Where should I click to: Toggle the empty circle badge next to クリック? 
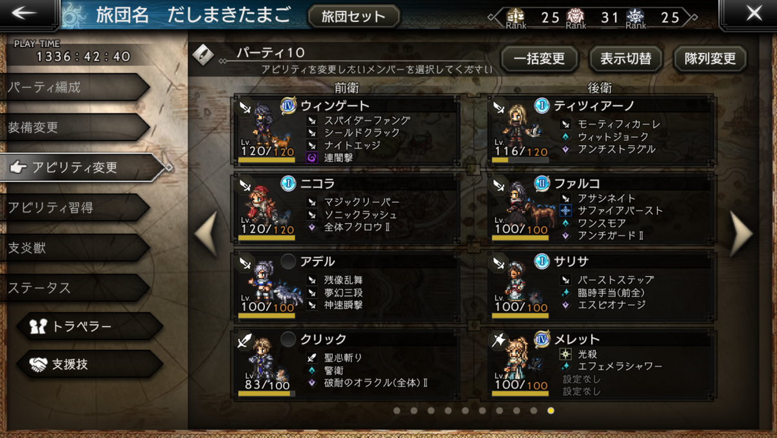point(288,340)
